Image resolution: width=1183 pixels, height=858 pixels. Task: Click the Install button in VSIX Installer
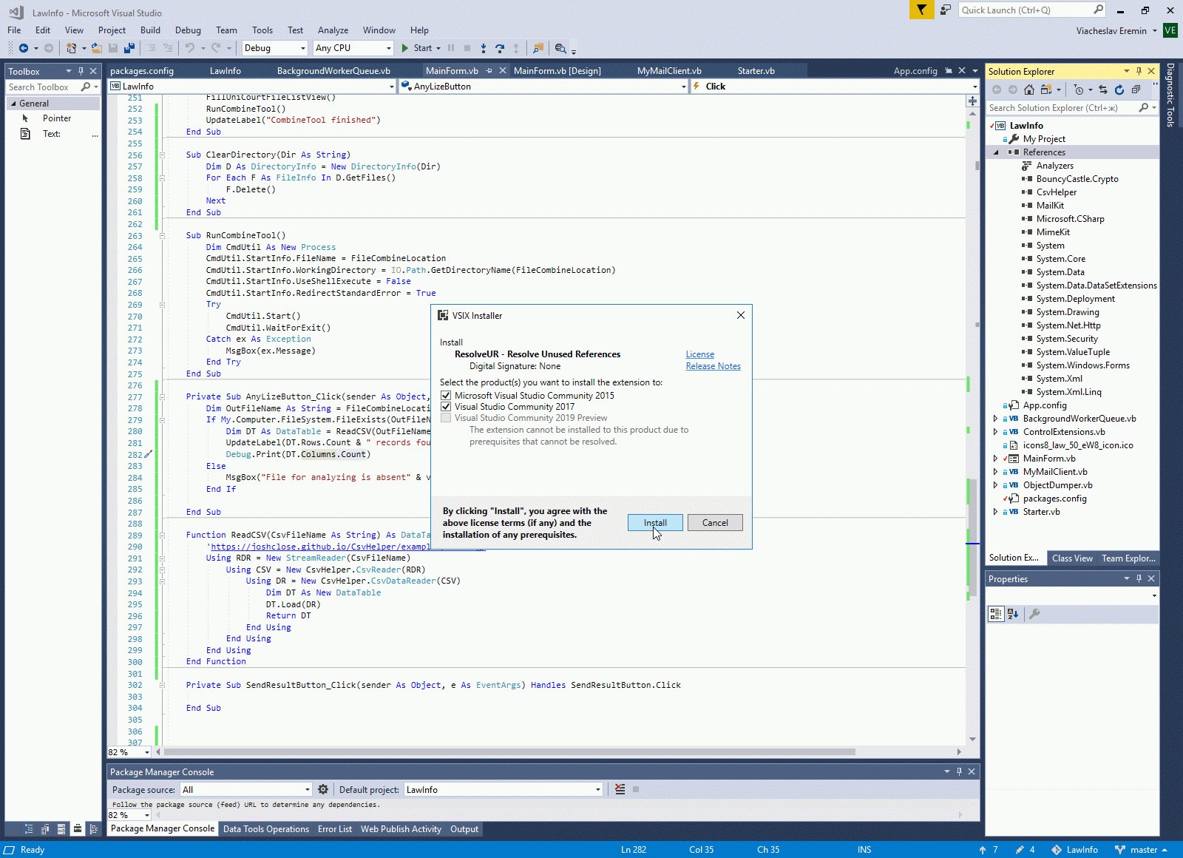coord(654,523)
